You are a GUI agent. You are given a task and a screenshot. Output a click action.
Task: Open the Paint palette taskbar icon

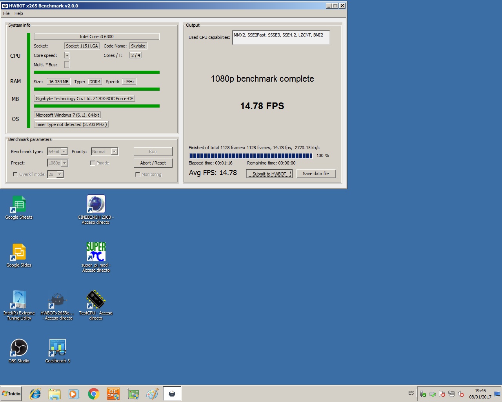(x=152, y=394)
